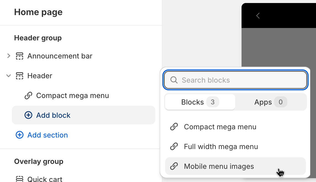Collapse the Header section
Viewport: 316px width, 182px height.
[9, 76]
